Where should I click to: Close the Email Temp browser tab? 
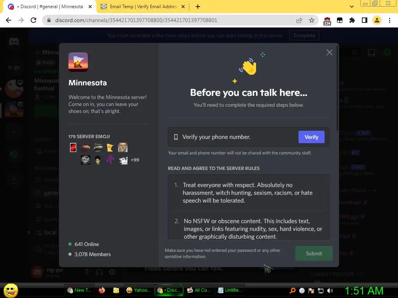(183, 7)
